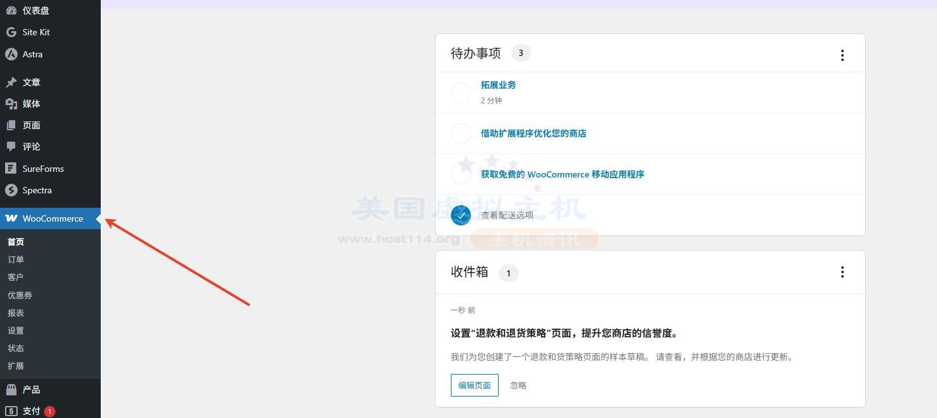This screenshot has height=418, width=937.
Task: Check off the 借助扩展程序优化您的商店 task
Action: coord(460,133)
